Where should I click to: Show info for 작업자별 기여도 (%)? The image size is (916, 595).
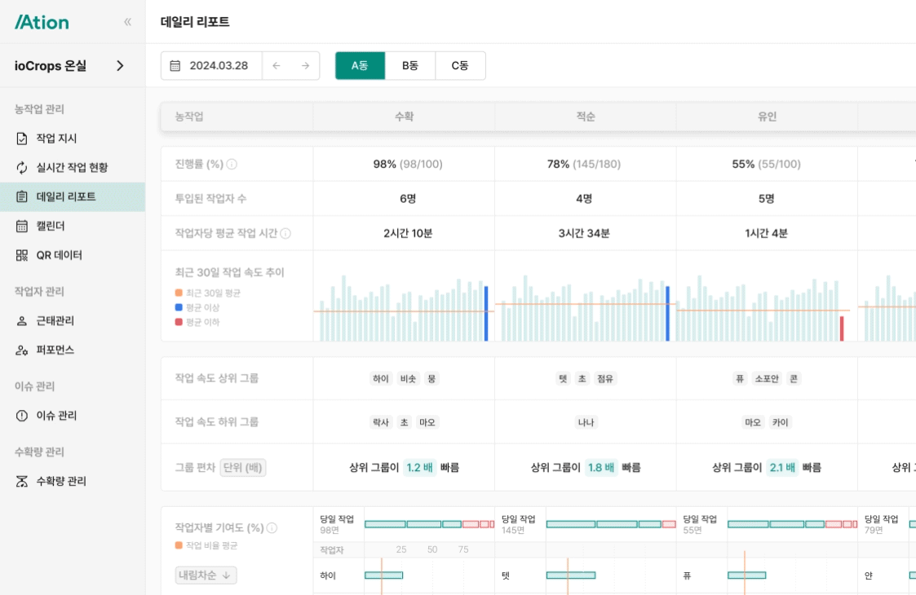click(x=272, y=528)
